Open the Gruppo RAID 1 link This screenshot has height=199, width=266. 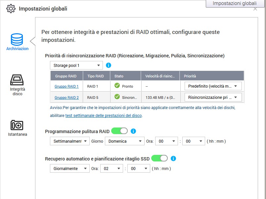coord(66,86)
